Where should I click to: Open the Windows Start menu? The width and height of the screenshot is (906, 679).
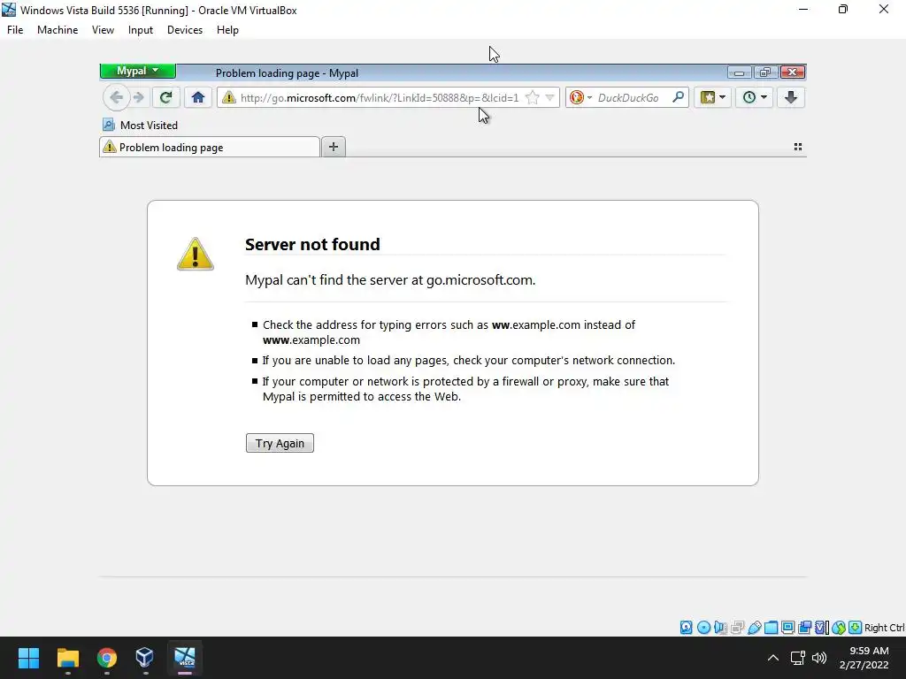28,658
